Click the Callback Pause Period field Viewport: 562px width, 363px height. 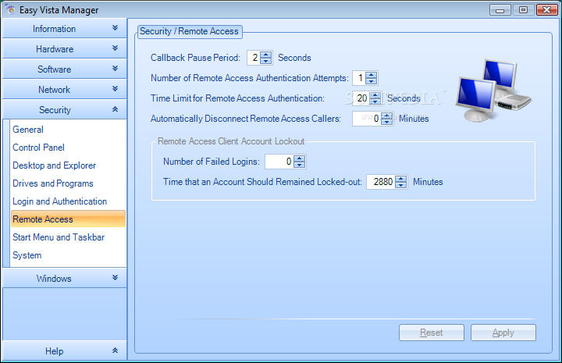(254, 58)
